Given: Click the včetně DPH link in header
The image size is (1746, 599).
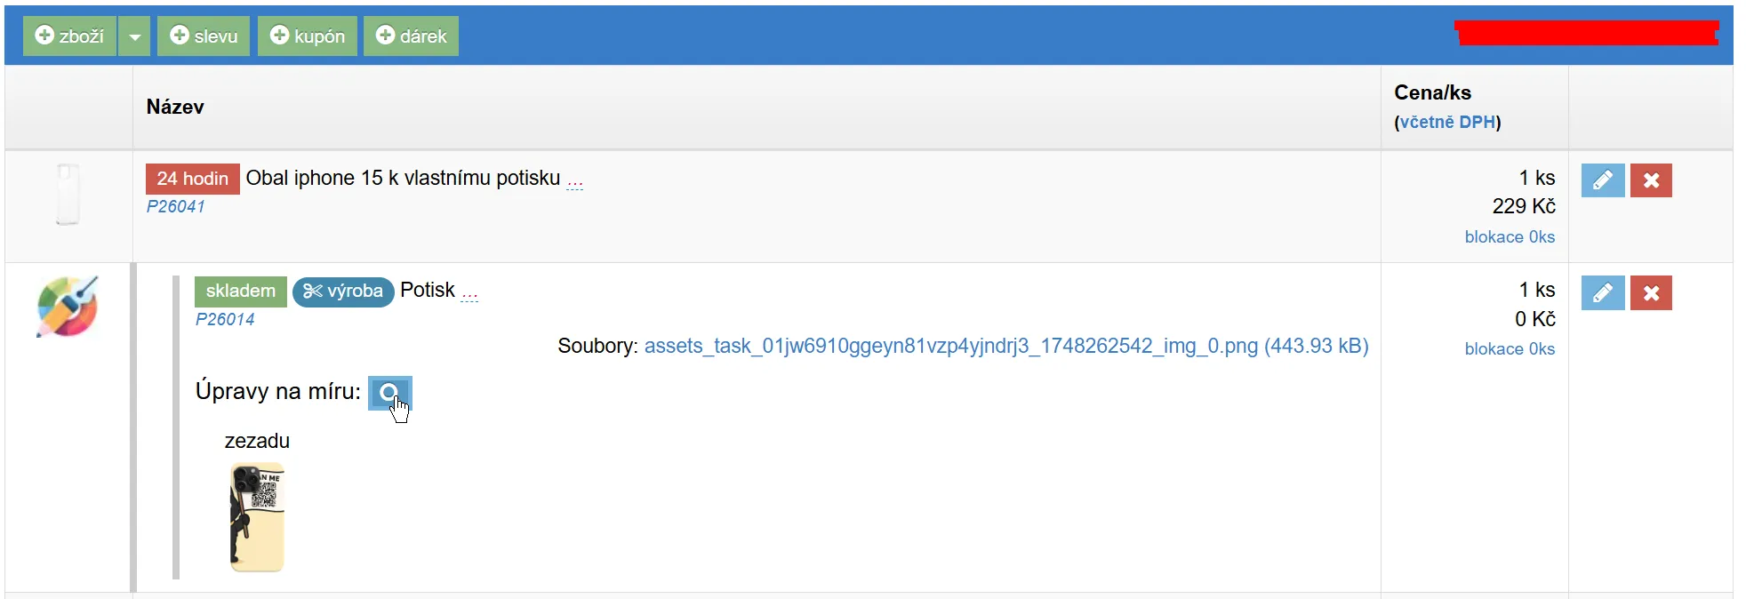Looking at the screenshot, I should point(1447,122).
